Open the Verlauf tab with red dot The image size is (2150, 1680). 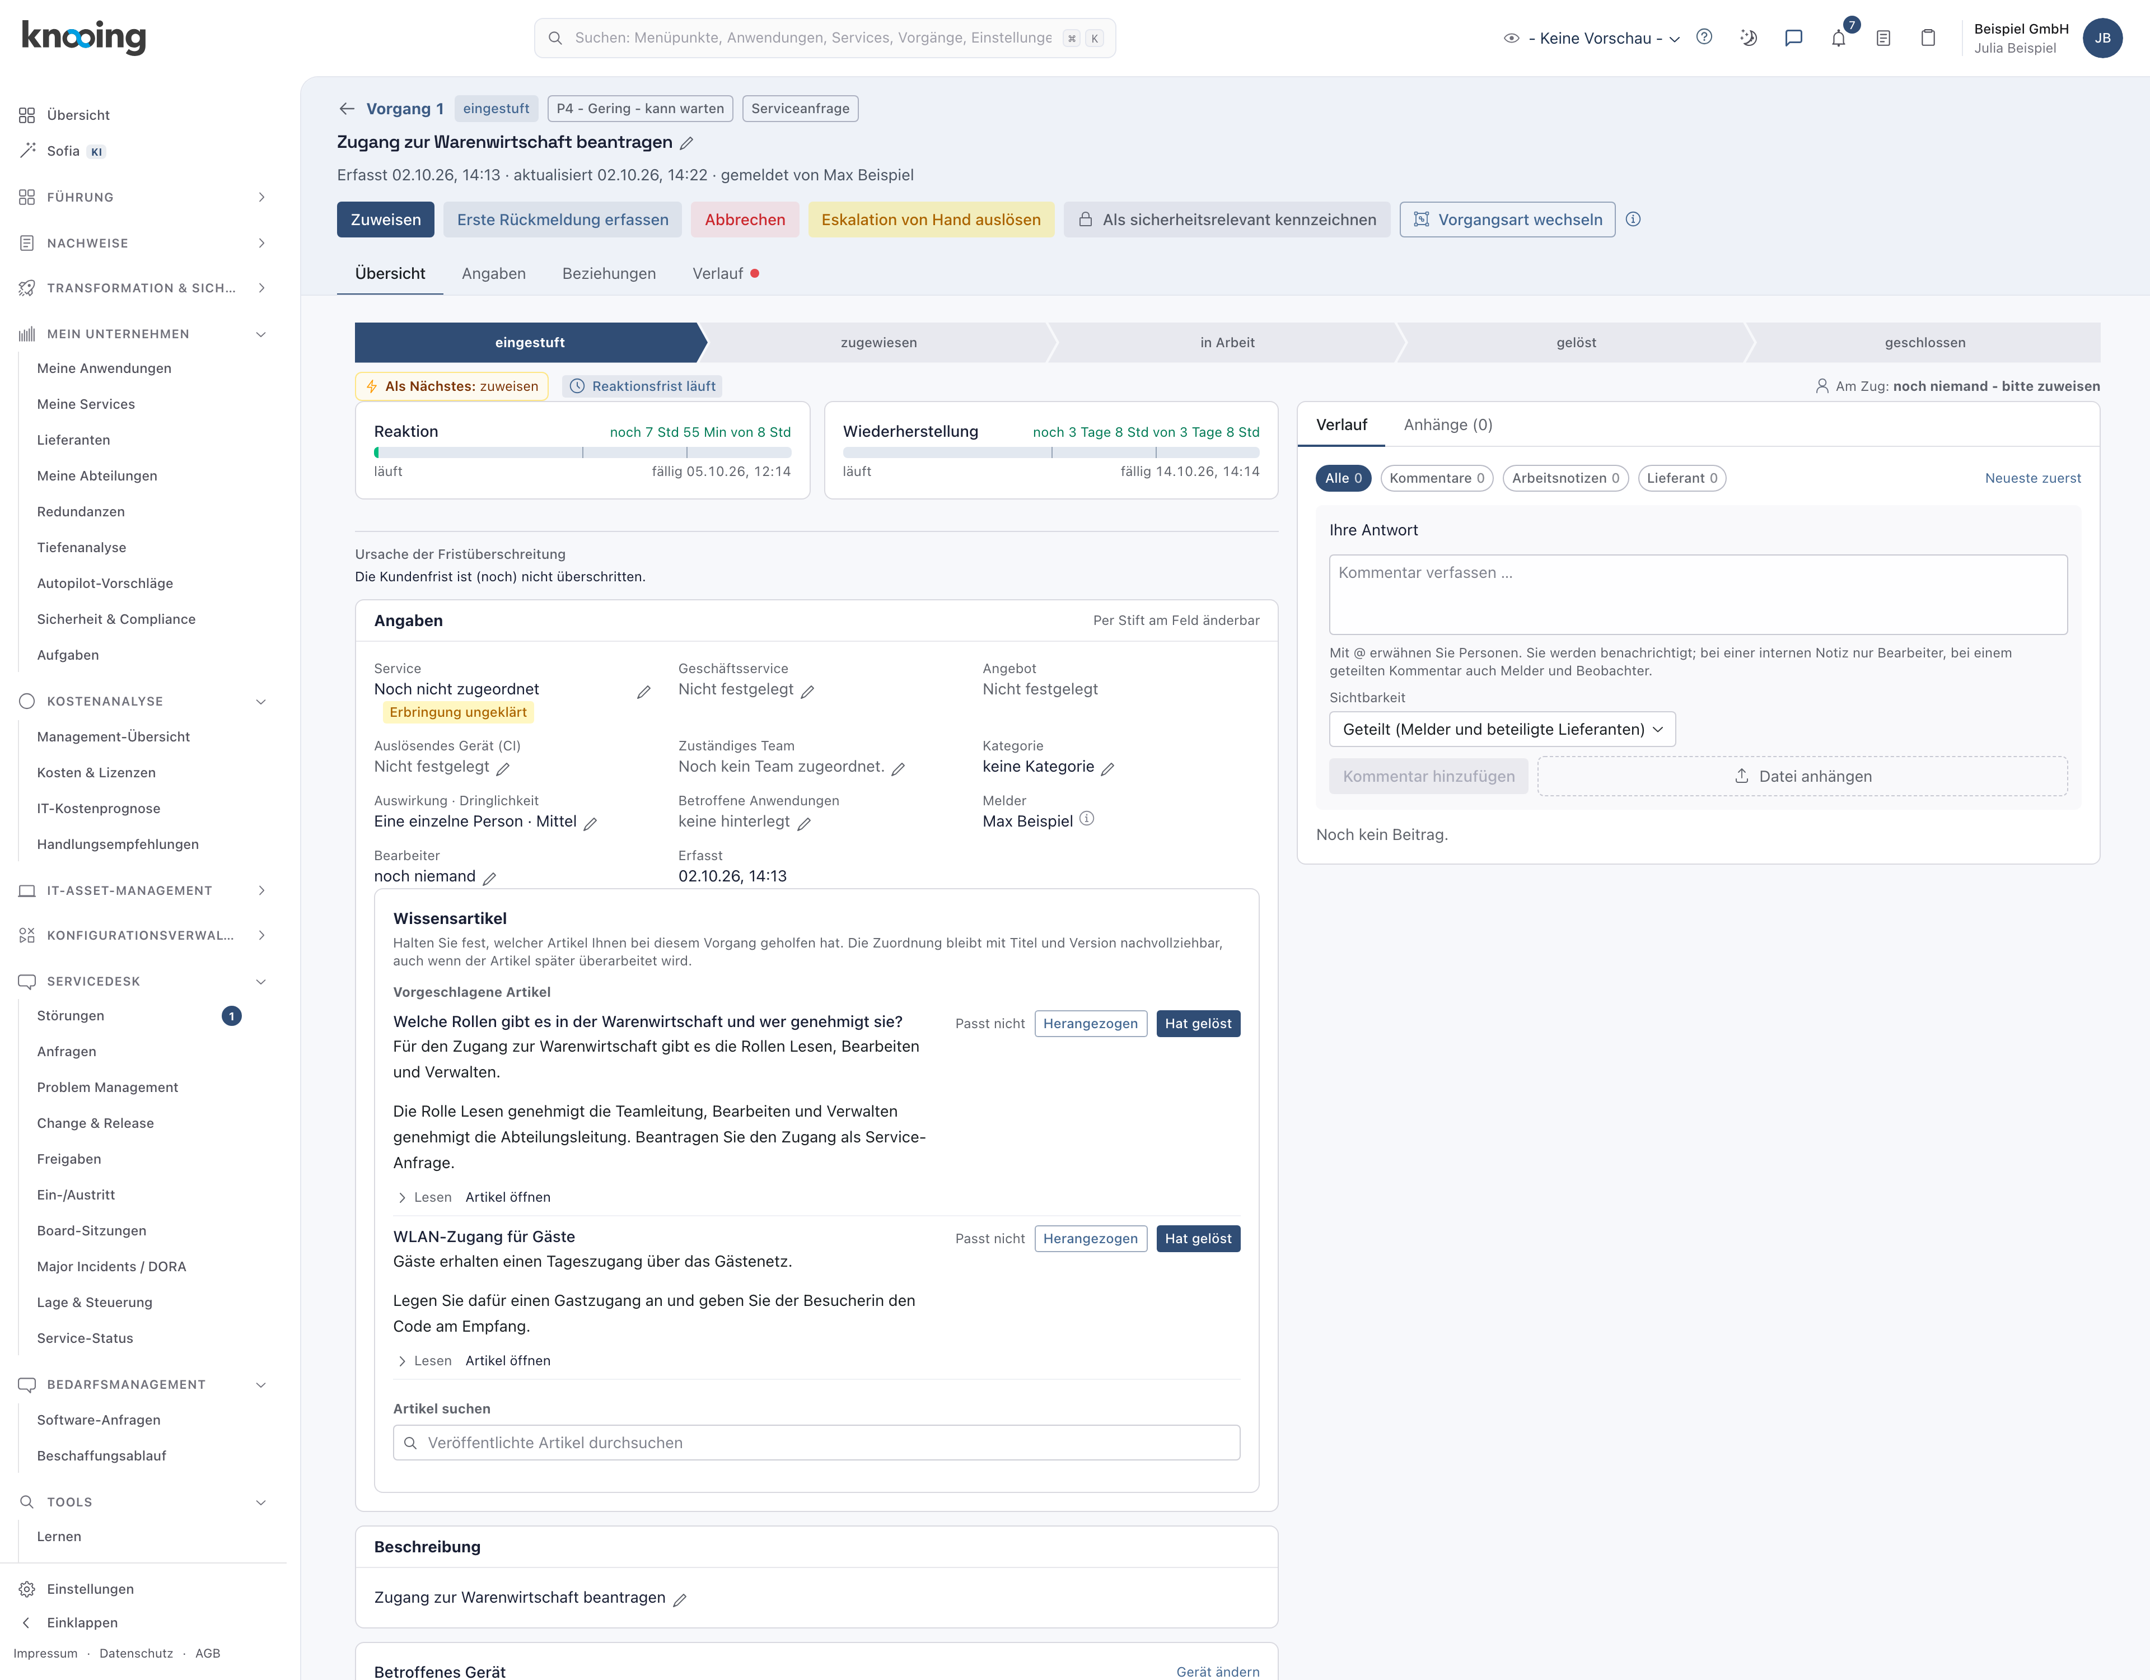pyautogui.click(x=726, y=274)
